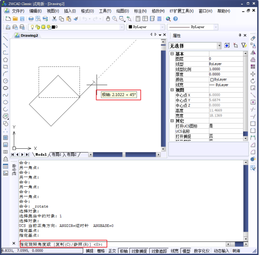Image resolution: width=259 pixels, height=255 pixels.
Task: Open the ByLayer color dropdown
Action: [162, 27]
